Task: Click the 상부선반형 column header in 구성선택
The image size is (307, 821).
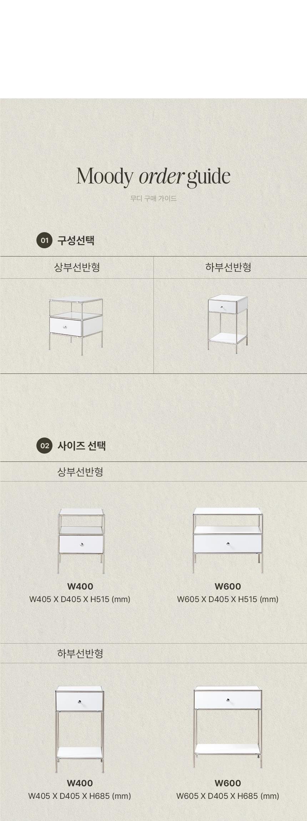Action: [x=77, y=267]
